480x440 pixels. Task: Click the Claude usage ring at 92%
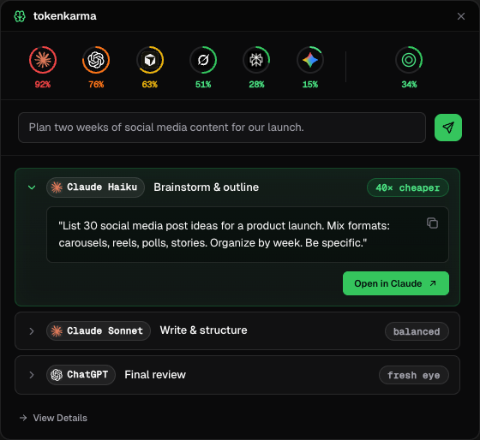[x=43, y=60]
